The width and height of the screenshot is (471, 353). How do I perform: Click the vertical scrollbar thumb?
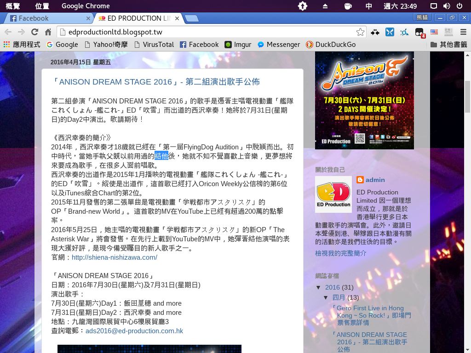point(467,97)
